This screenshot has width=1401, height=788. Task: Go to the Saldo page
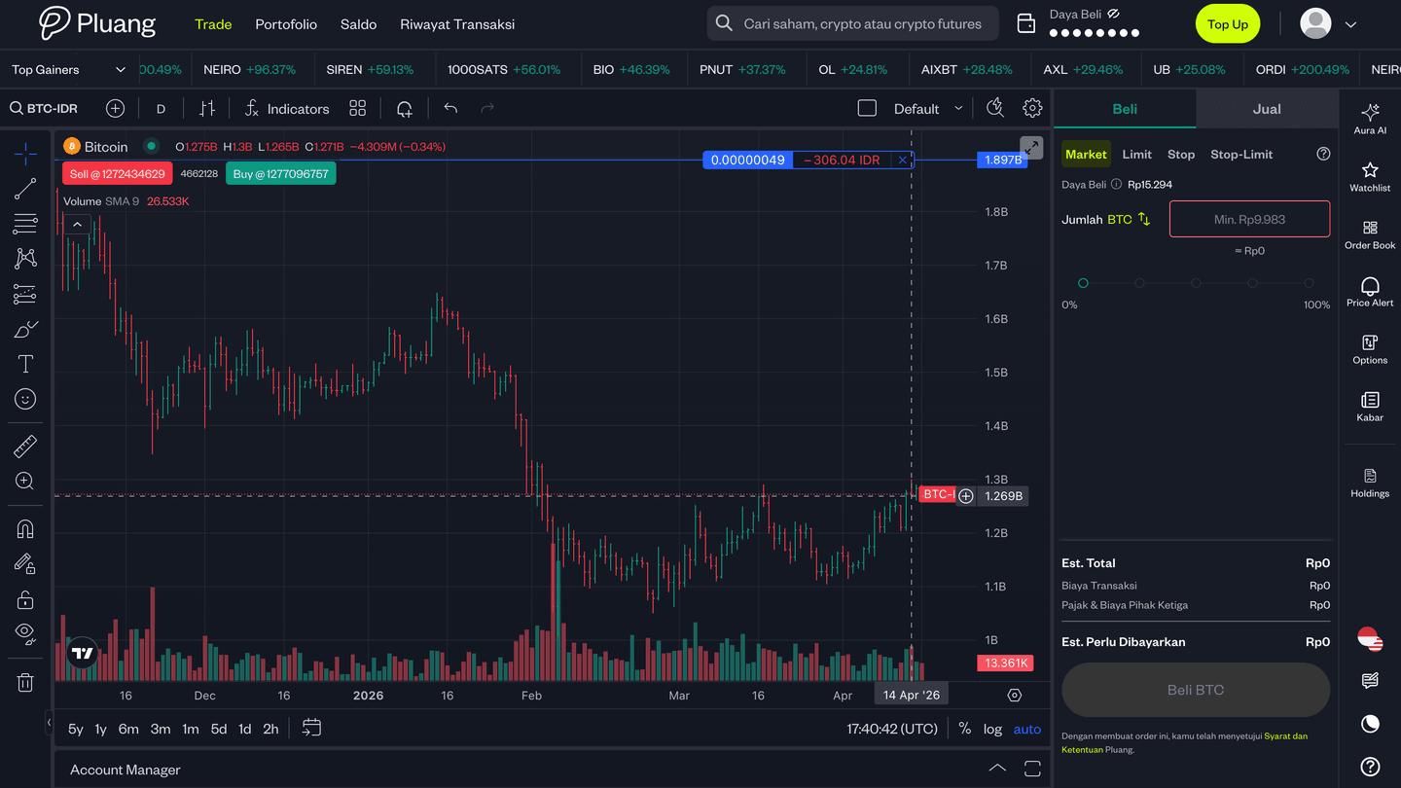pos(358,24)
